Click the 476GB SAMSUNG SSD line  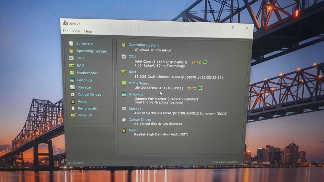point(181,113)
